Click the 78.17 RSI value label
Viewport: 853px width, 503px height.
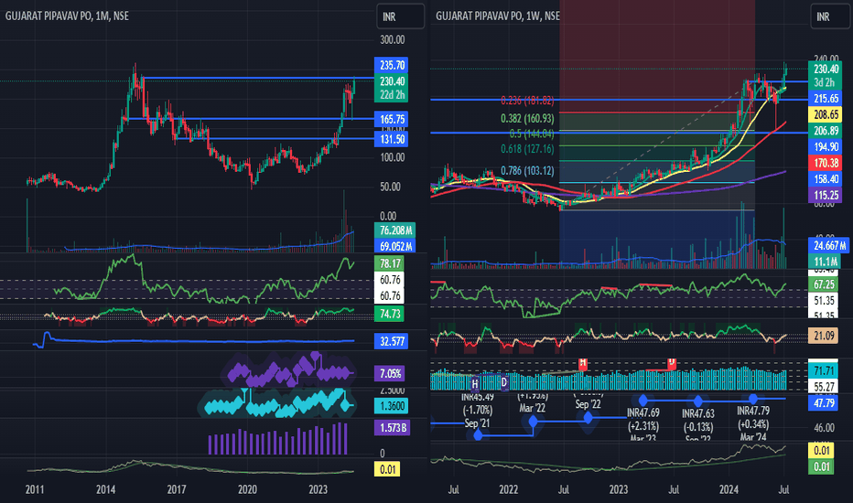point(390,263)
